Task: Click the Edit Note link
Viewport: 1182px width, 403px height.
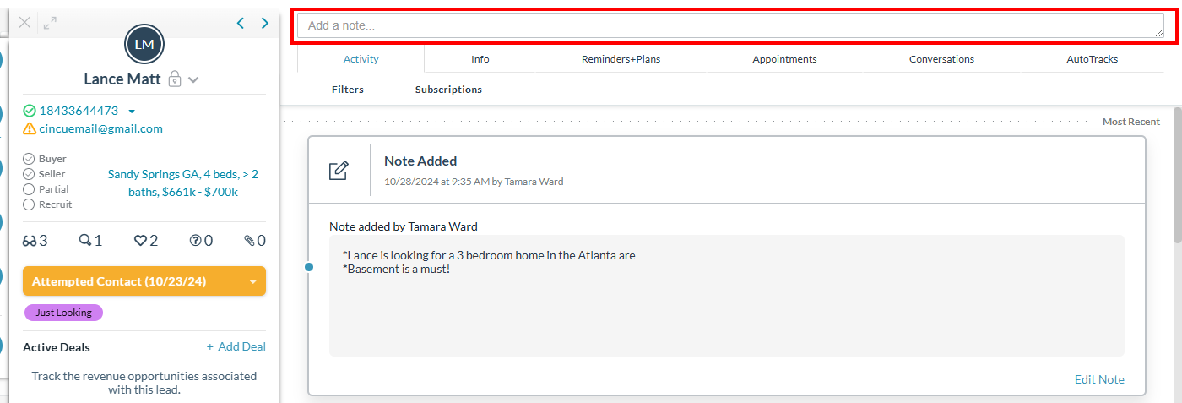Action: [1098, 379]
